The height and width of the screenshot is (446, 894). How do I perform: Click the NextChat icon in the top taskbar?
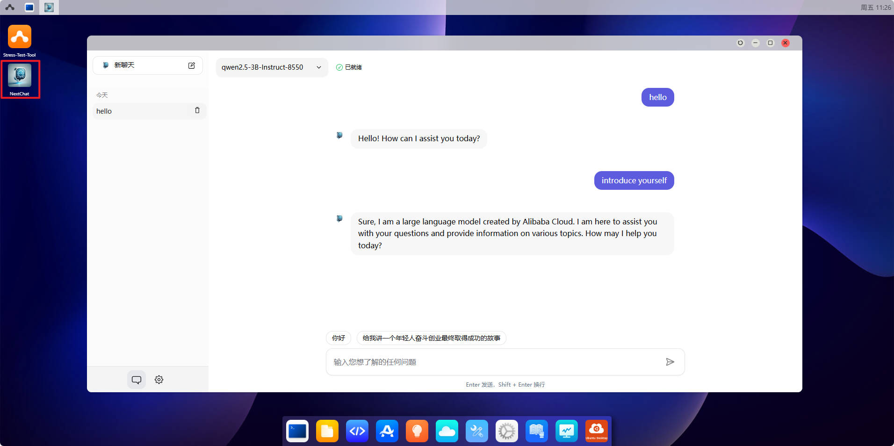[x=49, y=7]
